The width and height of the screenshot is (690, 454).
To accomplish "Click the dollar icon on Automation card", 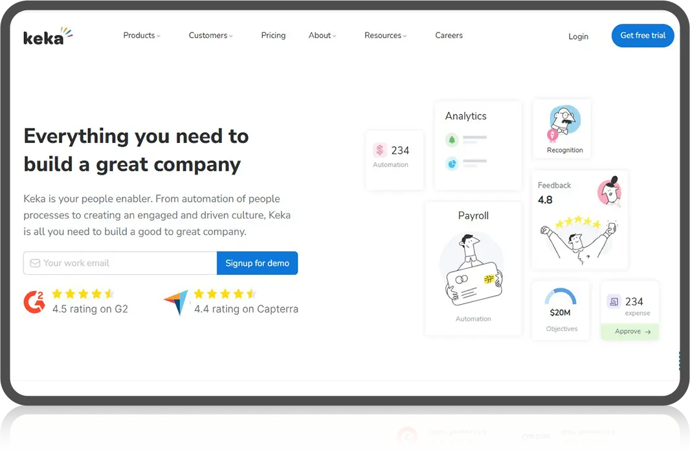I will (x=381, y=150).
